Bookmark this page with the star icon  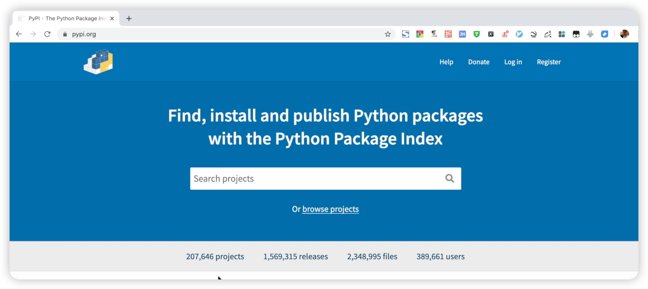(388, 34)
